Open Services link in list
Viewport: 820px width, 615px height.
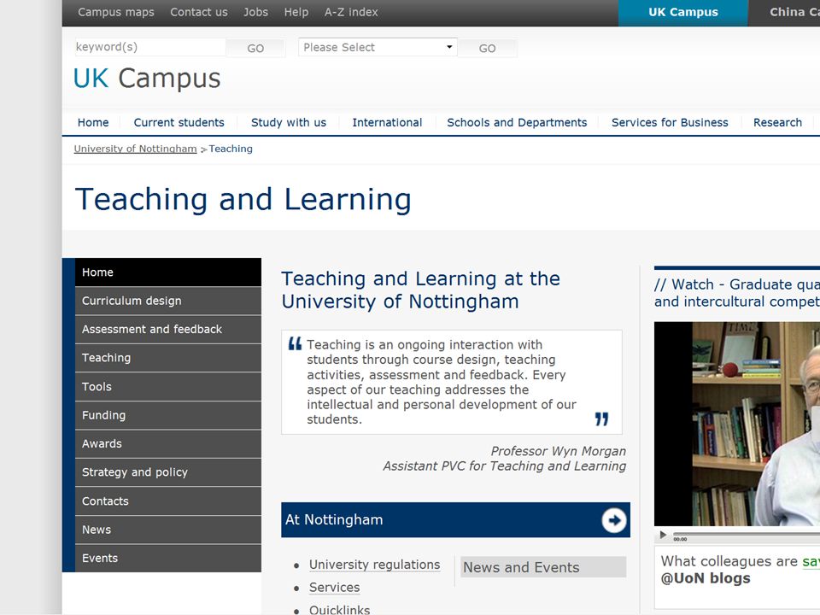334,588
